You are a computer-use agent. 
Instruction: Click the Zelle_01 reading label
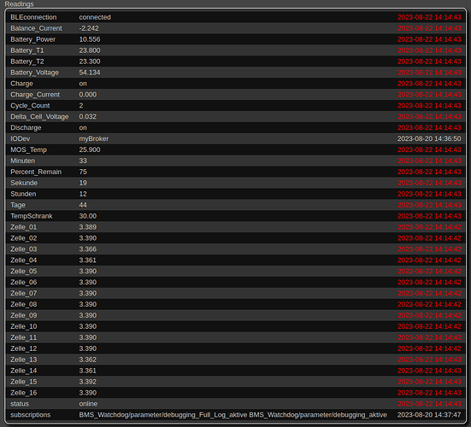point(24,227)
